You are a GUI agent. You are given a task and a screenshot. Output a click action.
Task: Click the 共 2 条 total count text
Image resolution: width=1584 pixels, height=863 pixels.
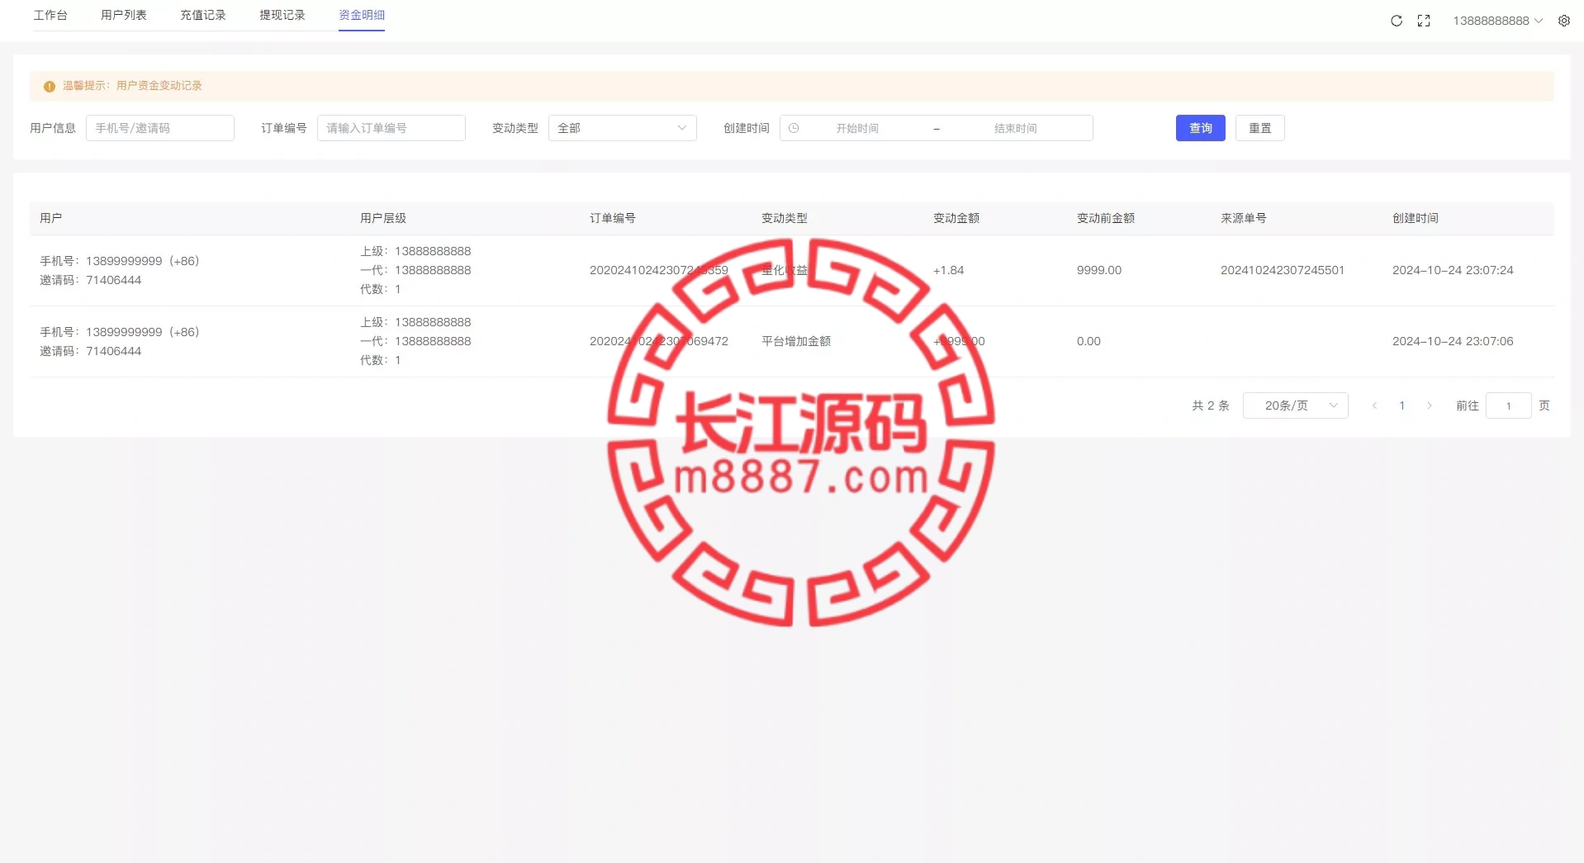click(1211, 405)
